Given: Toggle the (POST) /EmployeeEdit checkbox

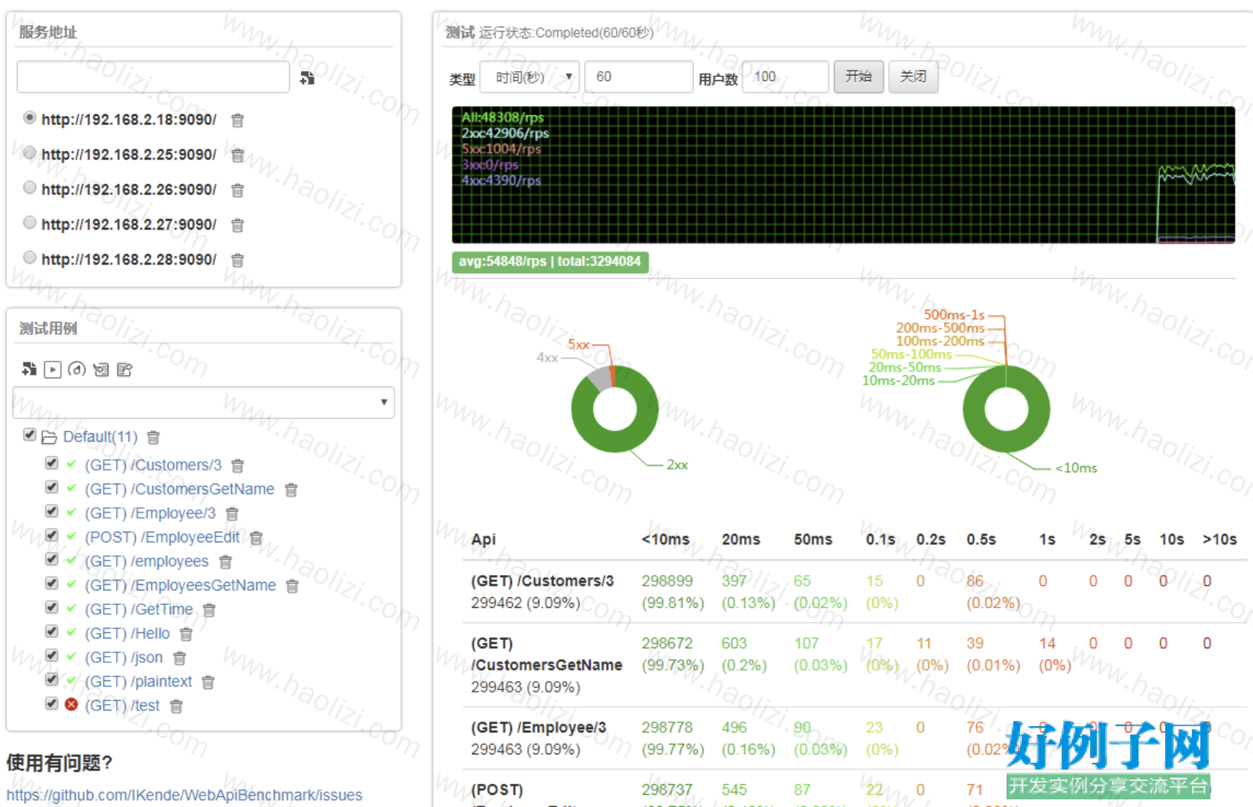Looking at the screenshot, I should click(51, 535).
